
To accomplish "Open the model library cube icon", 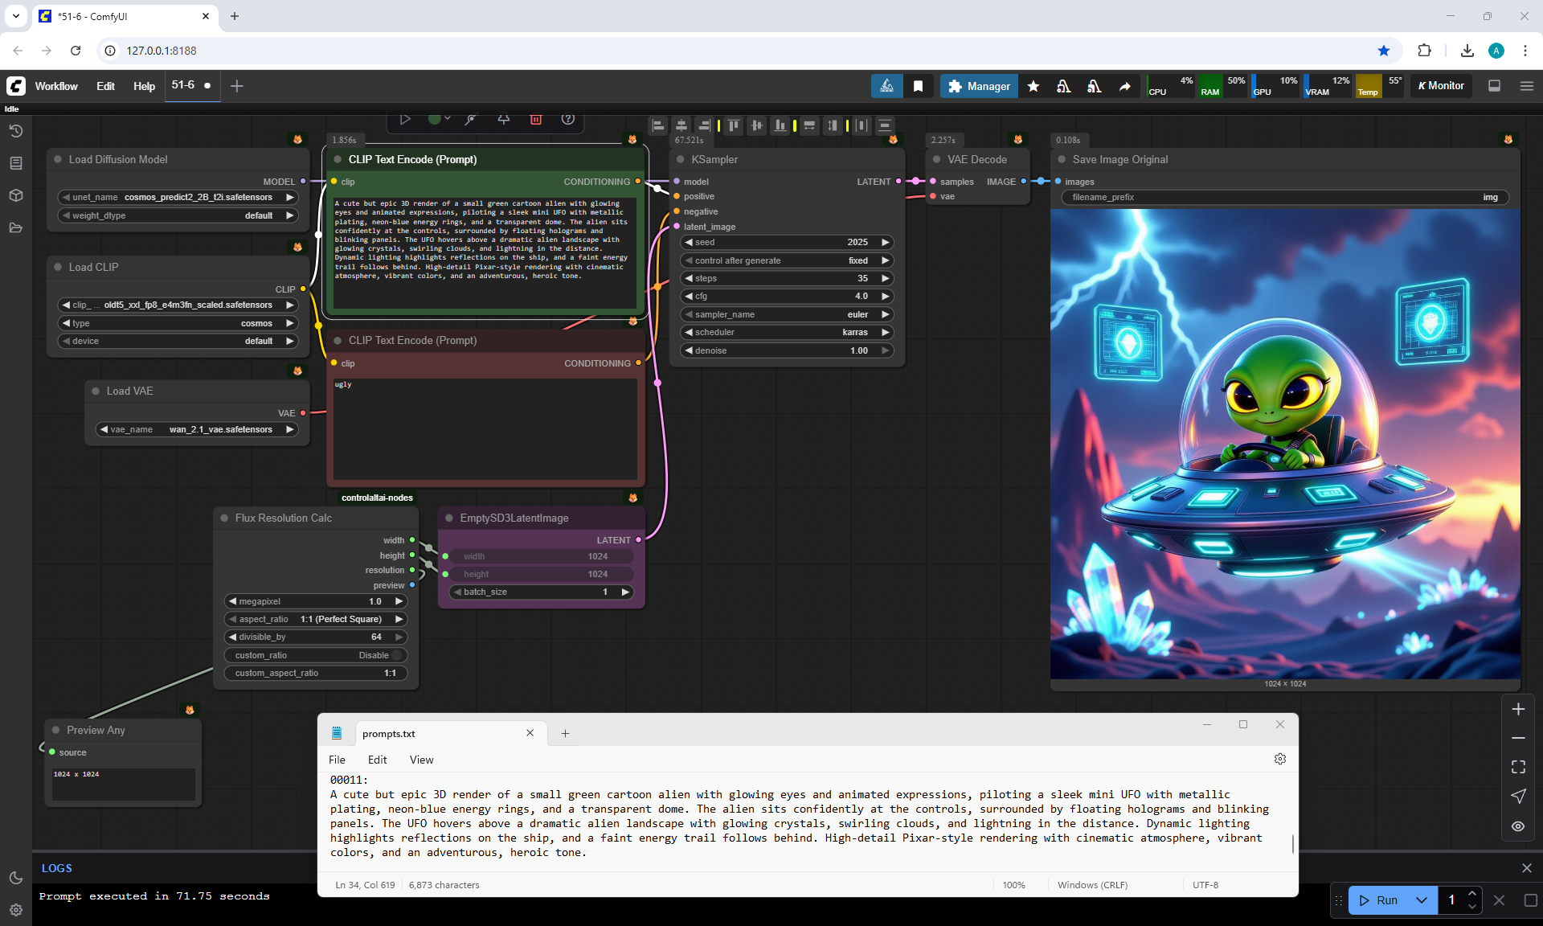I will [x=15, y=195].
